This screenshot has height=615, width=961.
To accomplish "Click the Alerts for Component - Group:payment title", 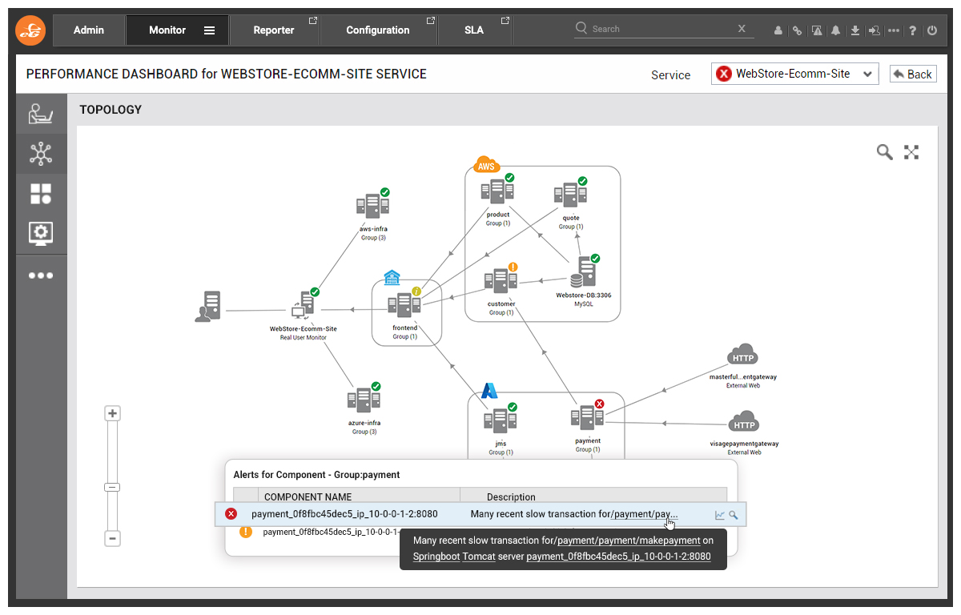I will (x=316, y=475).
